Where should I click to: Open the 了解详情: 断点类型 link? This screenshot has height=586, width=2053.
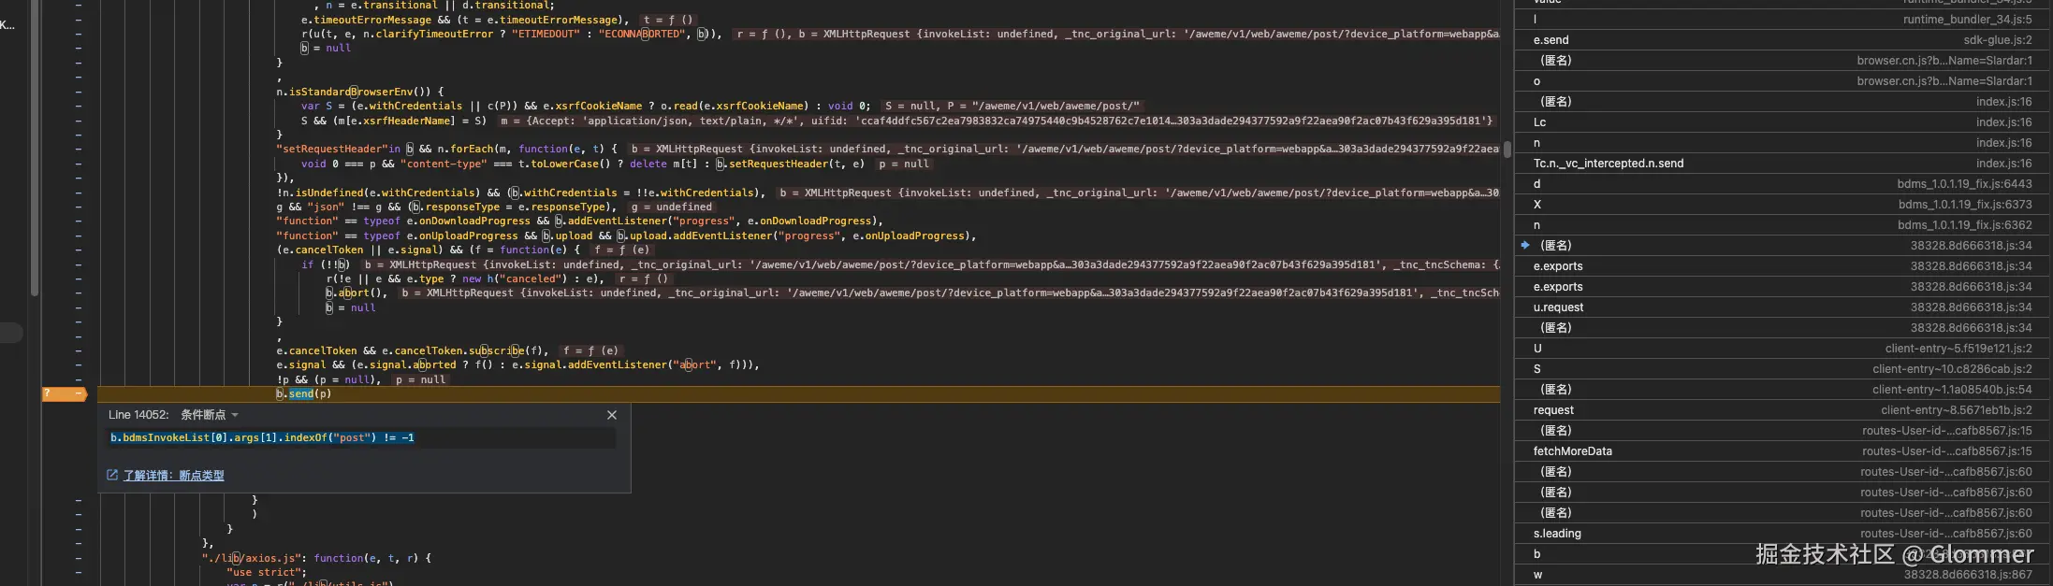pos(173,476)
